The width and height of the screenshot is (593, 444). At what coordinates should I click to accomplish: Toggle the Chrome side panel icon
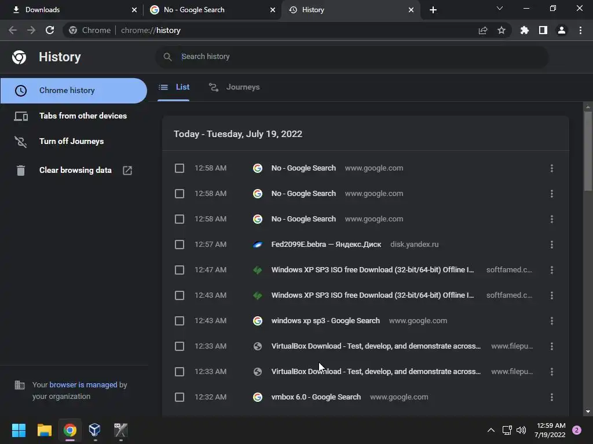click(x=543, y=30)
